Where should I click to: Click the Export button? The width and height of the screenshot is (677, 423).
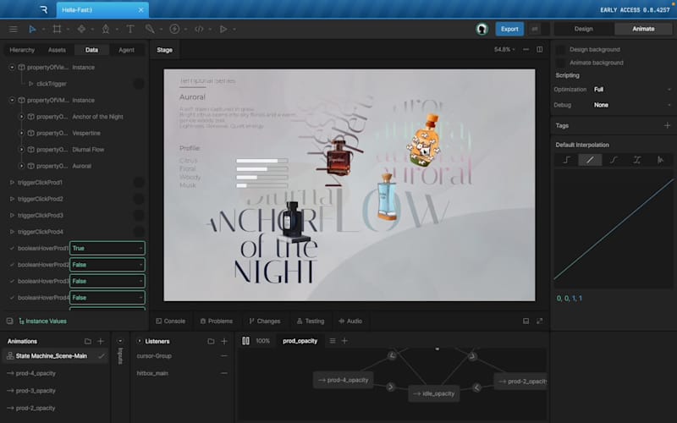[x=509, y=29]
